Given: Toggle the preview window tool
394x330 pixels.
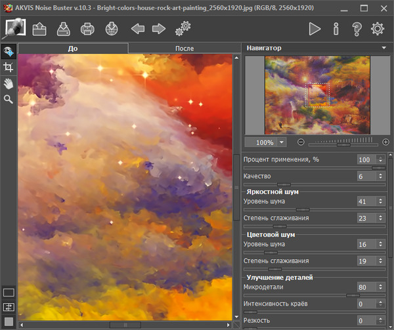Looking at the screenshot, I should click(9, 52).
